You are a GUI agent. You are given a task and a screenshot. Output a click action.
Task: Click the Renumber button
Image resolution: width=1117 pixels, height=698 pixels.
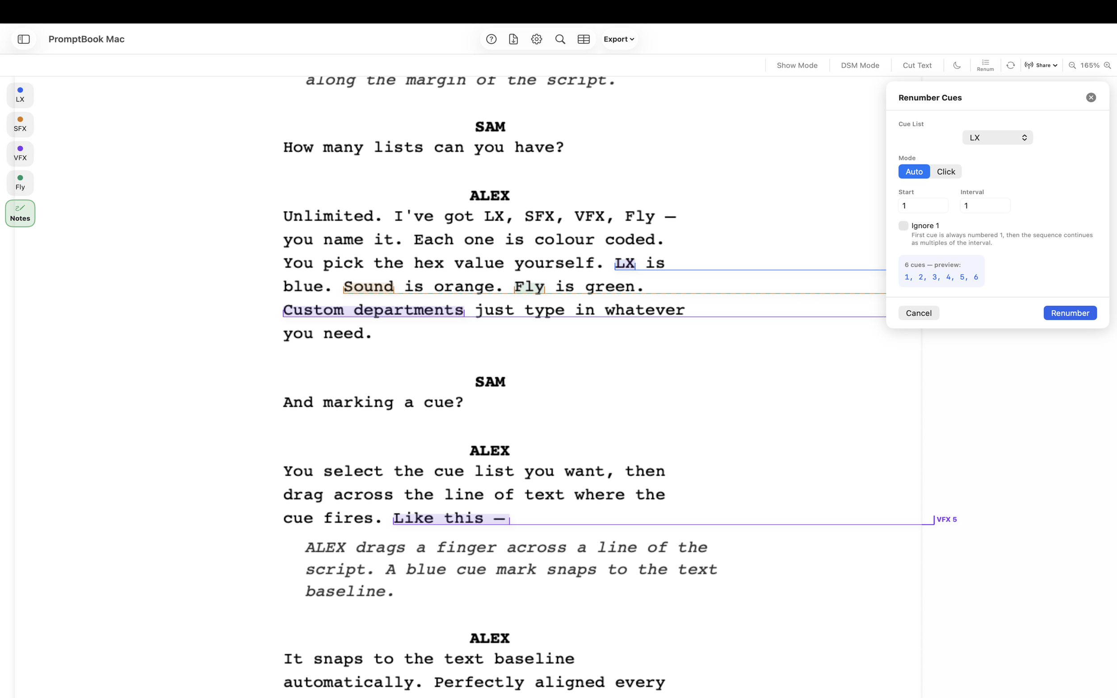pos(1070,313)
